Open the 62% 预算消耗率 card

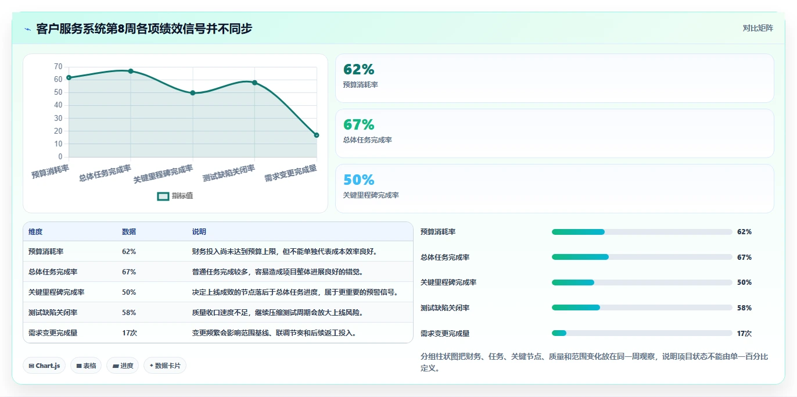(555, 78)
